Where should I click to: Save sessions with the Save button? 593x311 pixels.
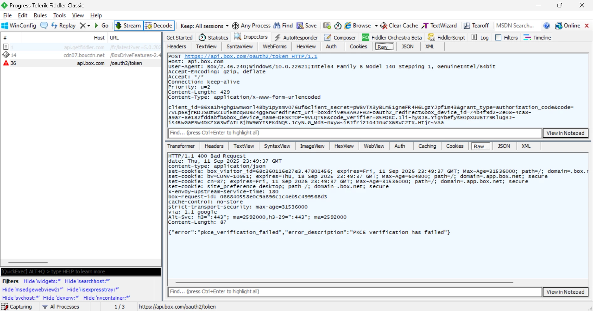[x=307, y=26]
